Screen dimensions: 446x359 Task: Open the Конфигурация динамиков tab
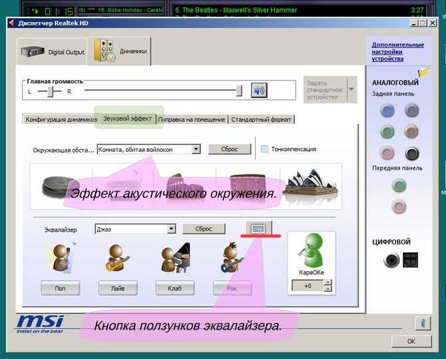[61, 119]
